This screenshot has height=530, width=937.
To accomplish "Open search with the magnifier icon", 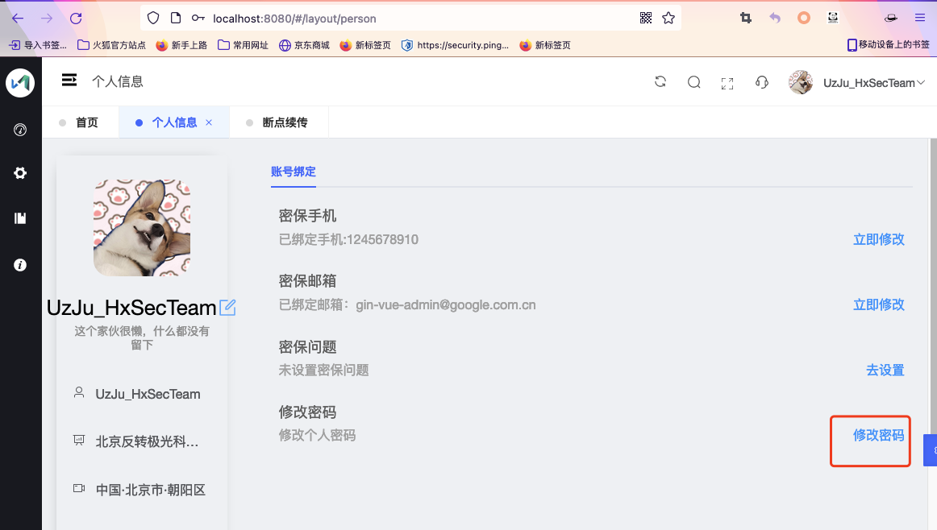I will (693, 82).
